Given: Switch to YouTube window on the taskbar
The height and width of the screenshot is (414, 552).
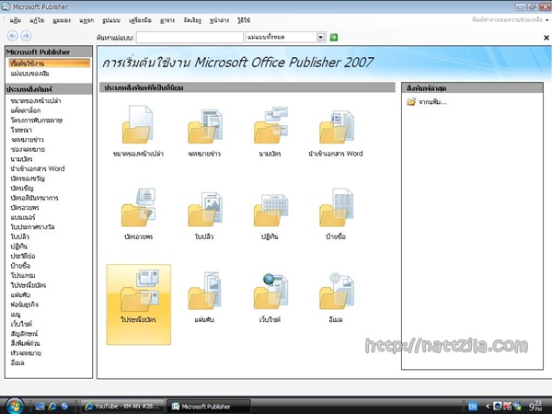Looking at the screenshot, I should (x=122, y=407).
